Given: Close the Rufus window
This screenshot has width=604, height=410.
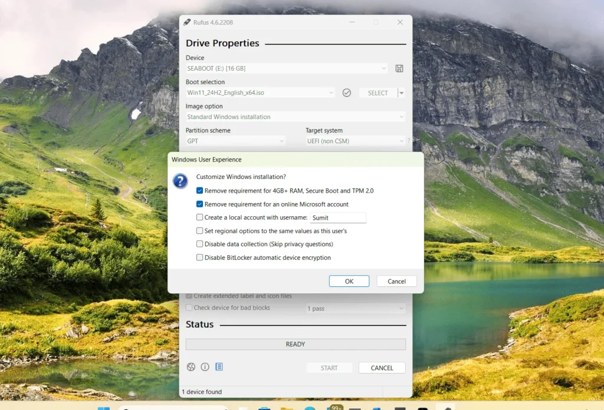Looking at the screenshot, I should (401, 22).
